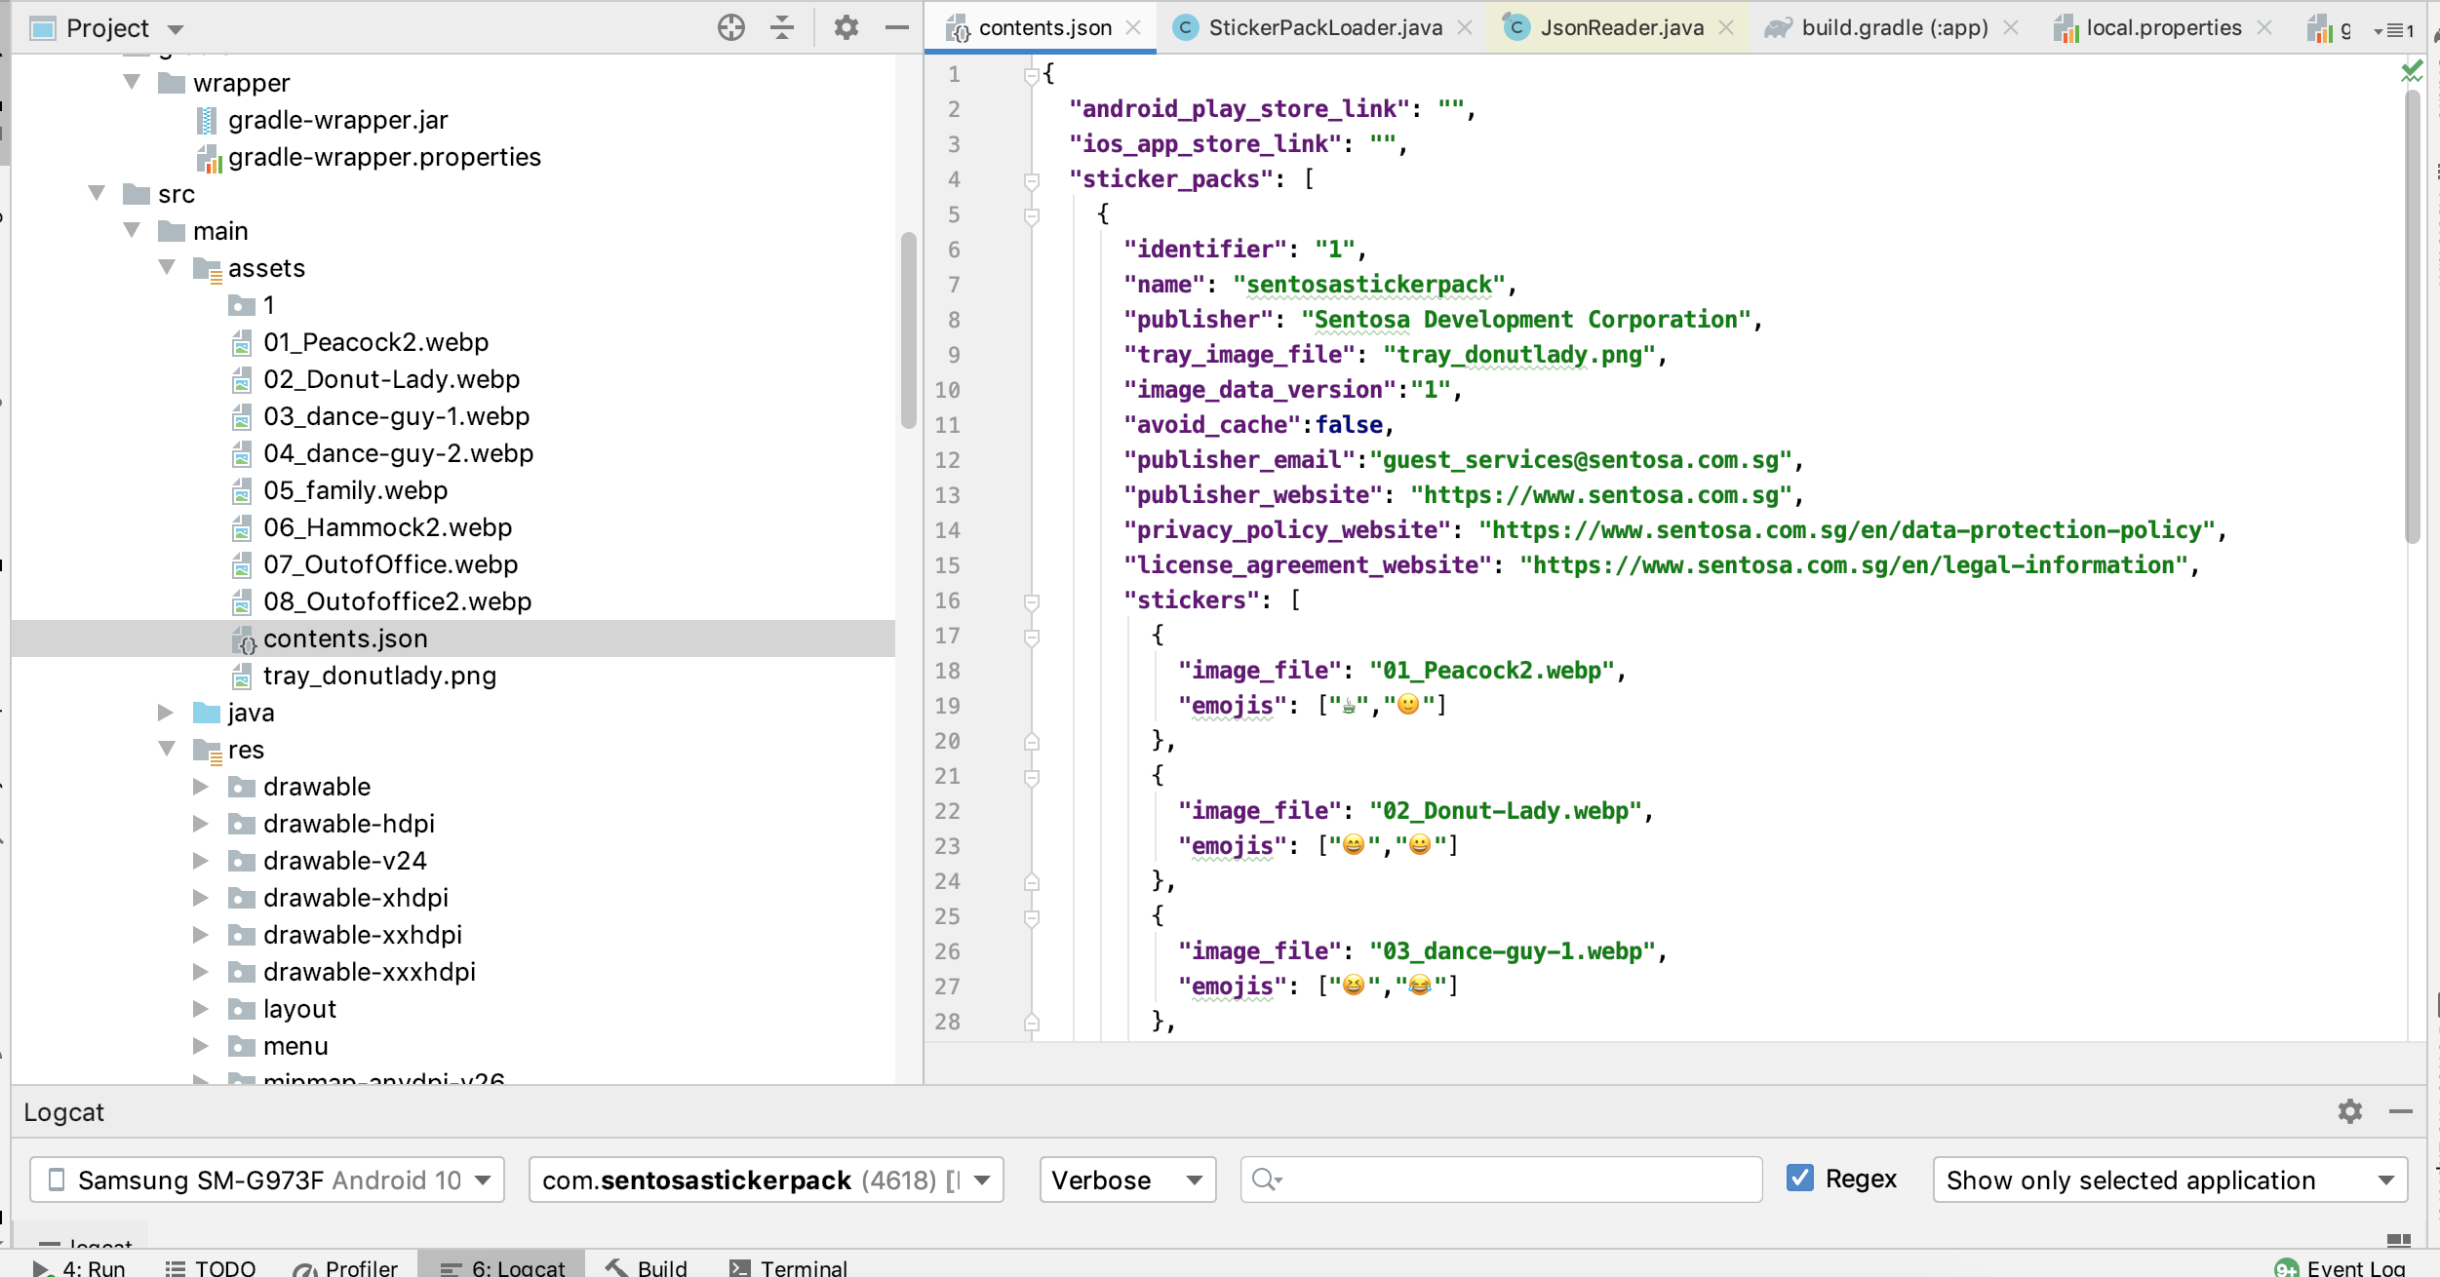Image resolution: width=2440 pixels, height=1277 pixels.
Task: Select 02_Donut-Lady.webp file in tree
Action: 391,379
